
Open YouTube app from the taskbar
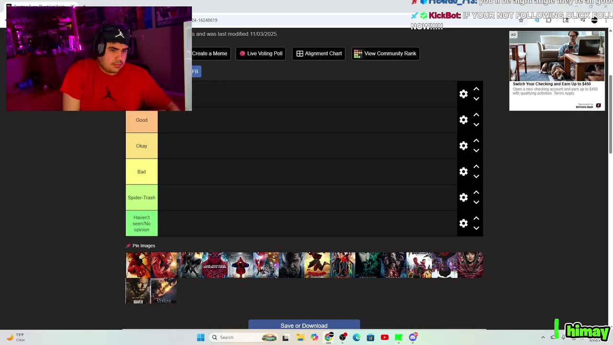(385, 337)
